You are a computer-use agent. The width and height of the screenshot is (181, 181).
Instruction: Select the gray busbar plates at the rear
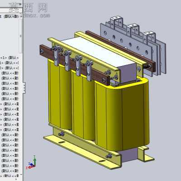coord(133,47)
